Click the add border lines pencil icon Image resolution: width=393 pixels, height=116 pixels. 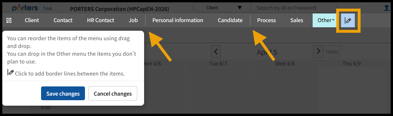[x=348, y=20]
